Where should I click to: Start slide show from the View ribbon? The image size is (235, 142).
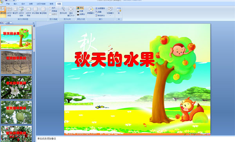coord(21,11)
